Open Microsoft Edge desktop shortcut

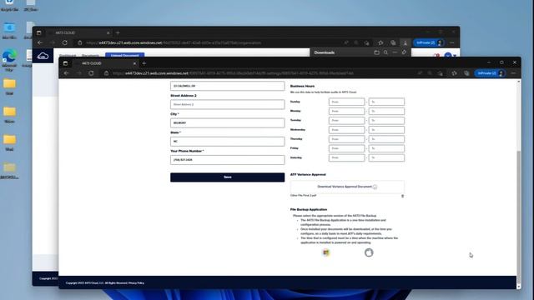point(9,60)
